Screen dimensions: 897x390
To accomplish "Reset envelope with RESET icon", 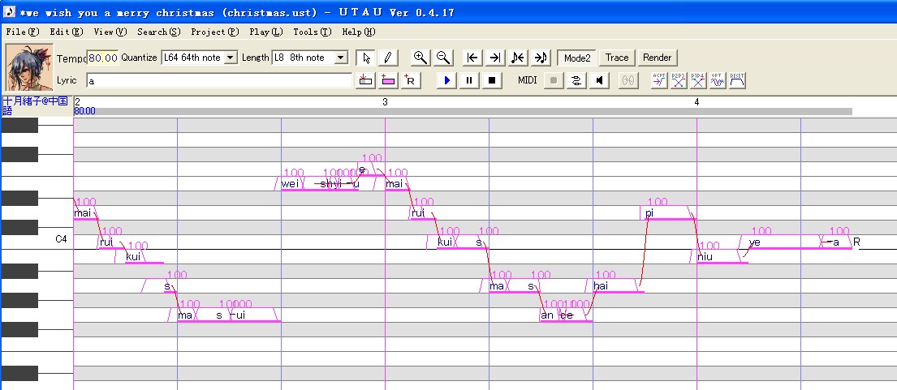I will click(737, 80).
